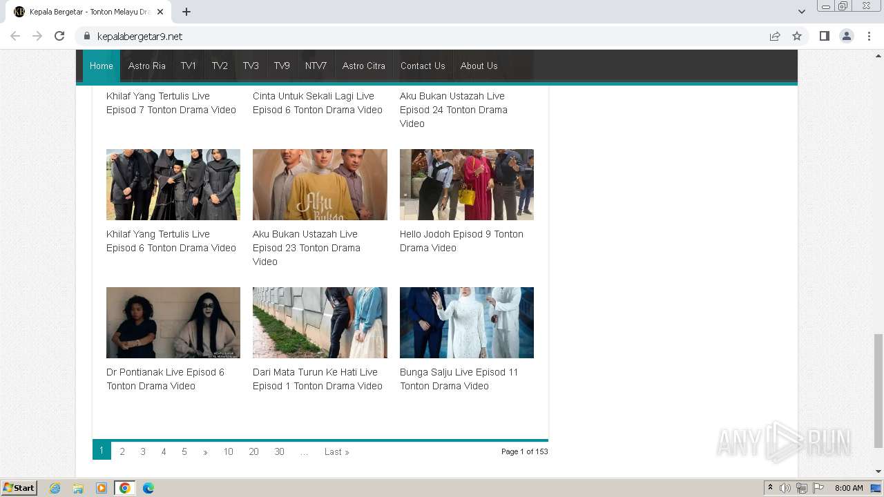This screenshot has width=884, height=497.
Task: Click the Khilaf Yang Tertulis Episod 6 thumbnail
Action: [x=173, y=184]
